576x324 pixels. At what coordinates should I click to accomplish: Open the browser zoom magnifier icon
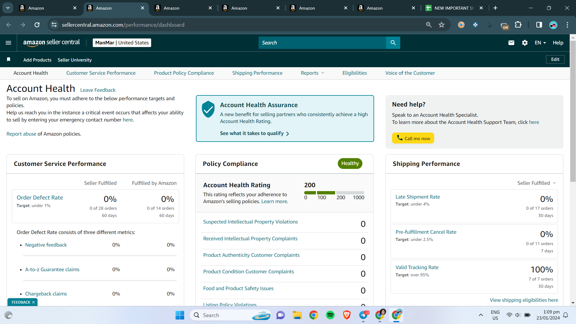click(x=429, y=25)
